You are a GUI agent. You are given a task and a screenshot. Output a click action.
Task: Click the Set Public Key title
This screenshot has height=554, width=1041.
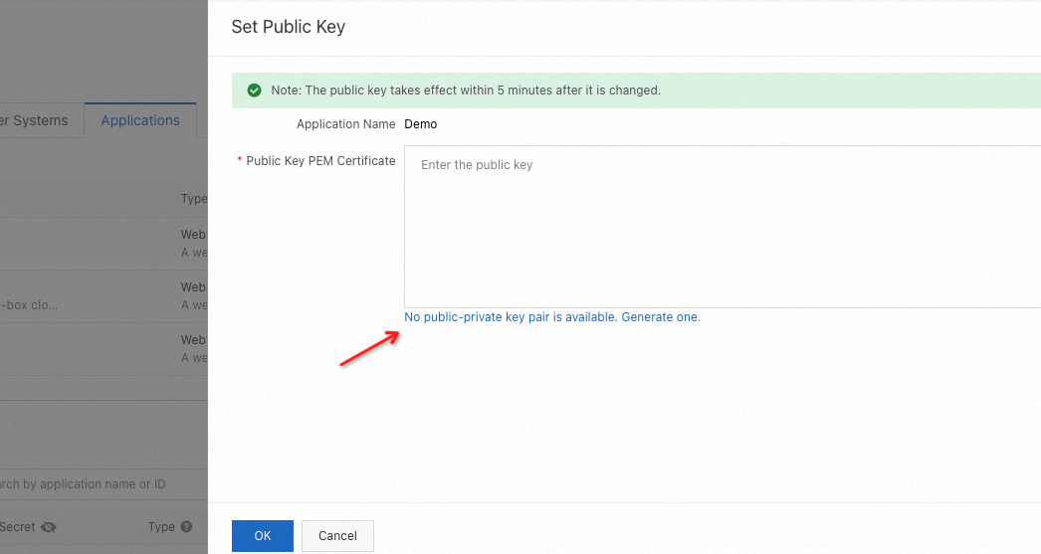point(289,27)
